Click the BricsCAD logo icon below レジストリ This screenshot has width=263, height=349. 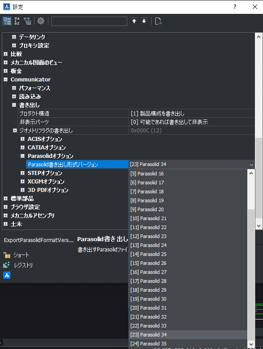[x=7, y=275]
